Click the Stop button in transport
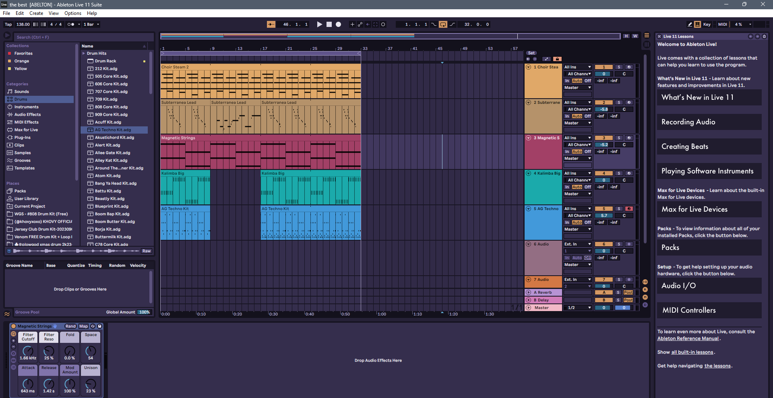 point(329,25)
